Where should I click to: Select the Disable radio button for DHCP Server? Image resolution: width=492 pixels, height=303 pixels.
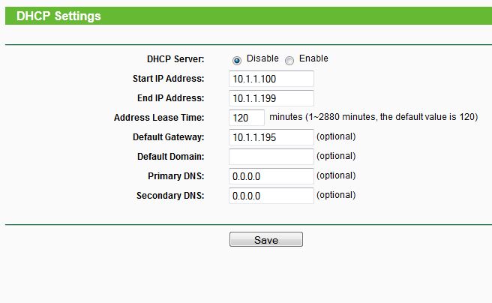pyautogui.click(x=236, y=60)
